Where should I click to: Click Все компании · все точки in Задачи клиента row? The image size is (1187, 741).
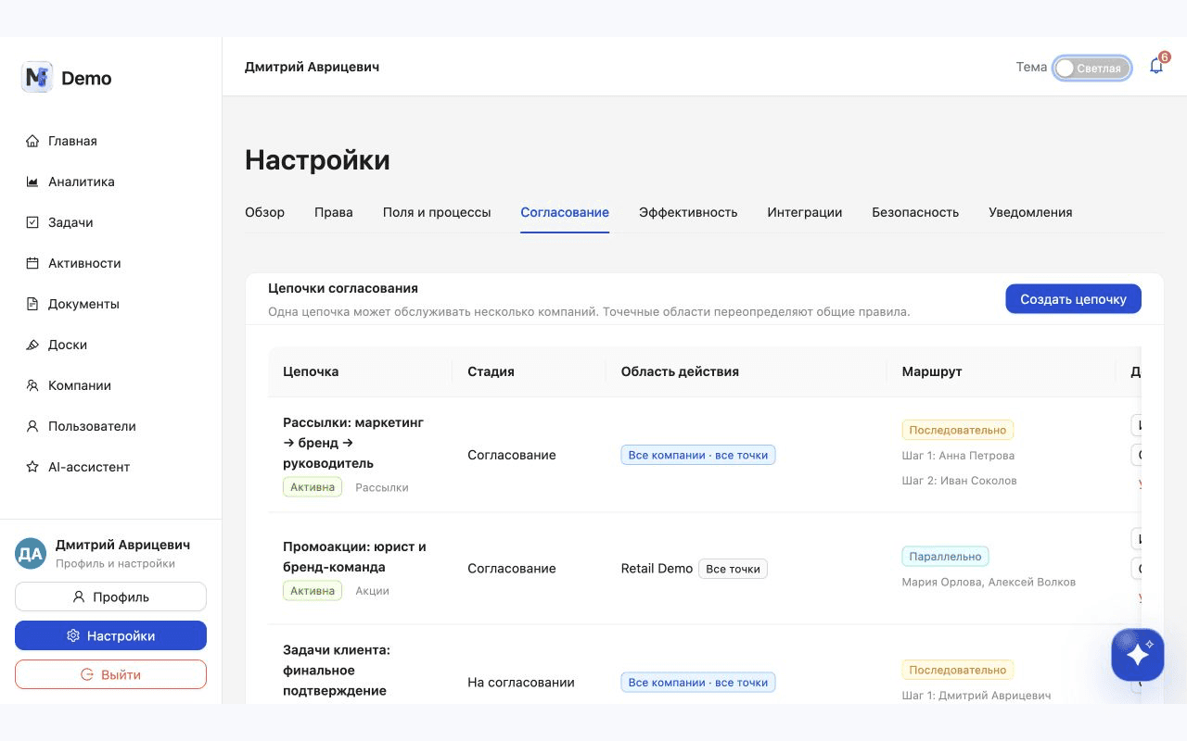click(698, 683)
